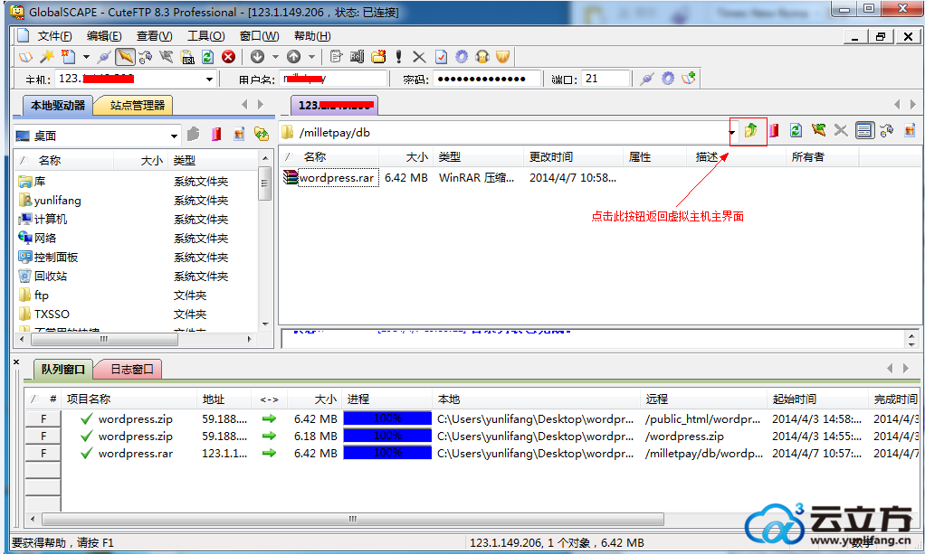Click the queue pane horizontal scrollbar
925x554 pixels.
point(353,520)
